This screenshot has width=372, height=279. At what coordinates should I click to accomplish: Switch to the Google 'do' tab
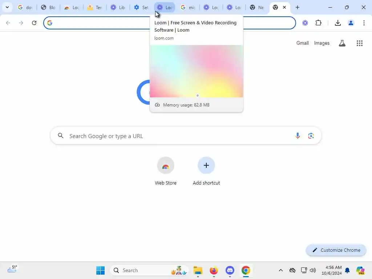tap(25, 7)
